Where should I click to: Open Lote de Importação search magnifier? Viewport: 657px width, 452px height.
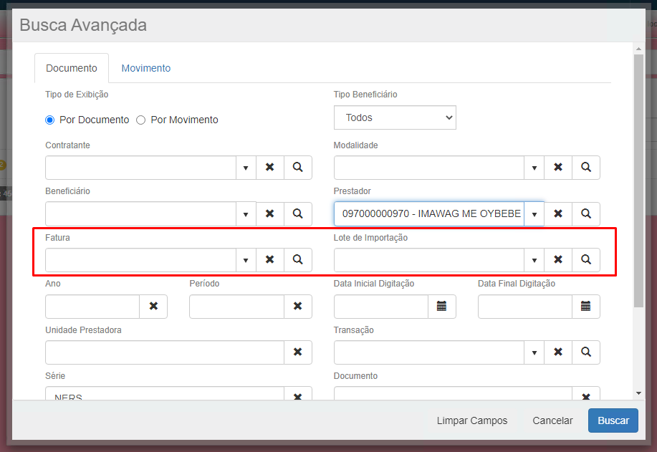[586, 260]
